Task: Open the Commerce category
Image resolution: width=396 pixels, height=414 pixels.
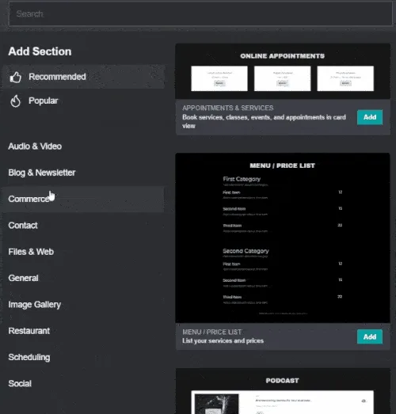Action: point(83,199)
